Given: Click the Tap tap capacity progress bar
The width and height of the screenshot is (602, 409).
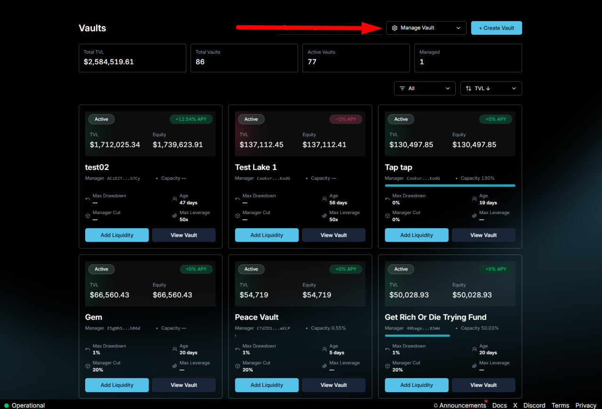Looking at the screenshot, I should click(450, 185).
